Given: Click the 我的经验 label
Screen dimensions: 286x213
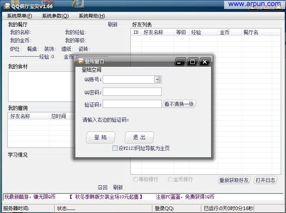Looking at the screenshot, I should pyautogui.click(x=76, y=32).
